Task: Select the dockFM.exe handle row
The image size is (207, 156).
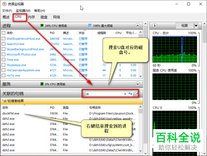Action: 70,113
